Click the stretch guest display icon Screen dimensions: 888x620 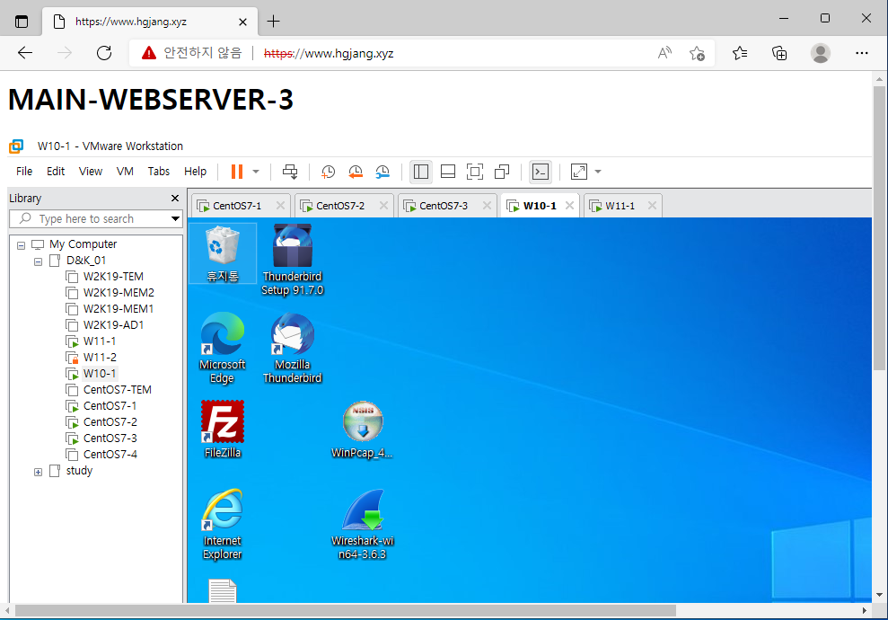pyautogui.click(x=579, y=172)
